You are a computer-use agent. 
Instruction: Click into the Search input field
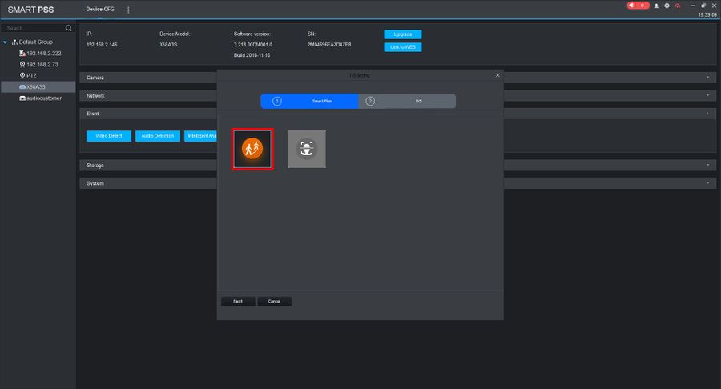point(33,29)
